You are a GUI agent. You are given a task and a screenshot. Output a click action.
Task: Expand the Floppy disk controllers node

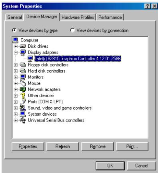tap(16, 65)
